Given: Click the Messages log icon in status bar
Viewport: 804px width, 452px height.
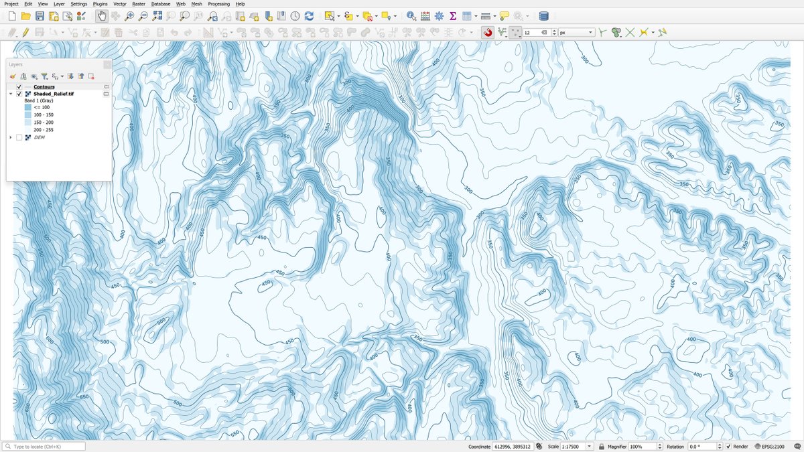Looking at the screenshot, I should pos(797,447).
